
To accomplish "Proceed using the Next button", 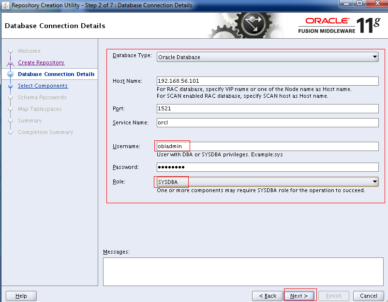I will click(299, 296).
